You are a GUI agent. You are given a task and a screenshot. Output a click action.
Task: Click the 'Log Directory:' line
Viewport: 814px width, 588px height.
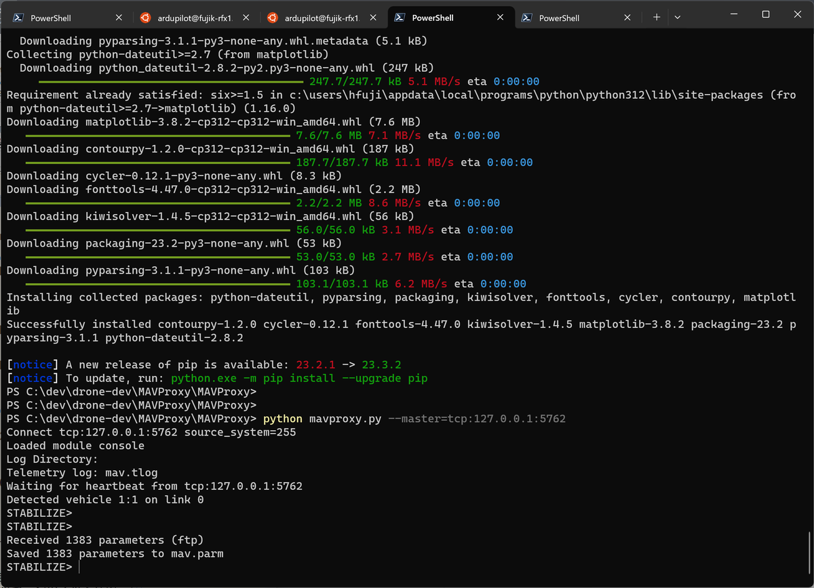point(52,459)
